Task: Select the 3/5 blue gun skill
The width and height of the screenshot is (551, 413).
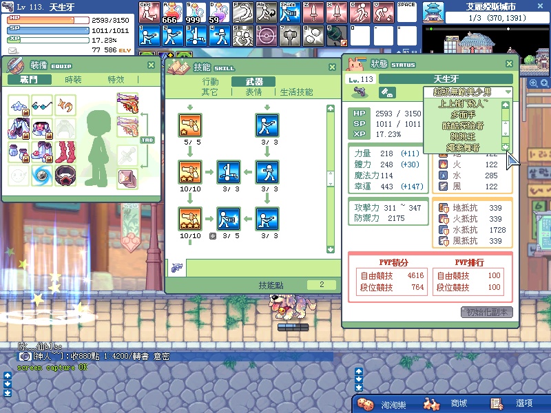Action: [x=229, y=219]
